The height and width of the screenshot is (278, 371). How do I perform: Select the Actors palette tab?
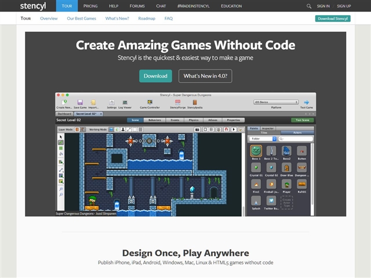297,133
